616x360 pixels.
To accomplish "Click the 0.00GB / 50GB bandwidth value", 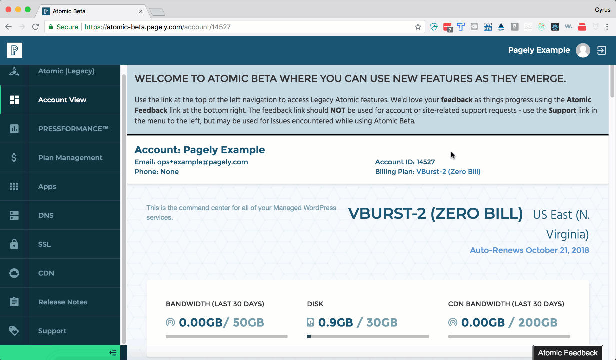I will coord(221,322).
